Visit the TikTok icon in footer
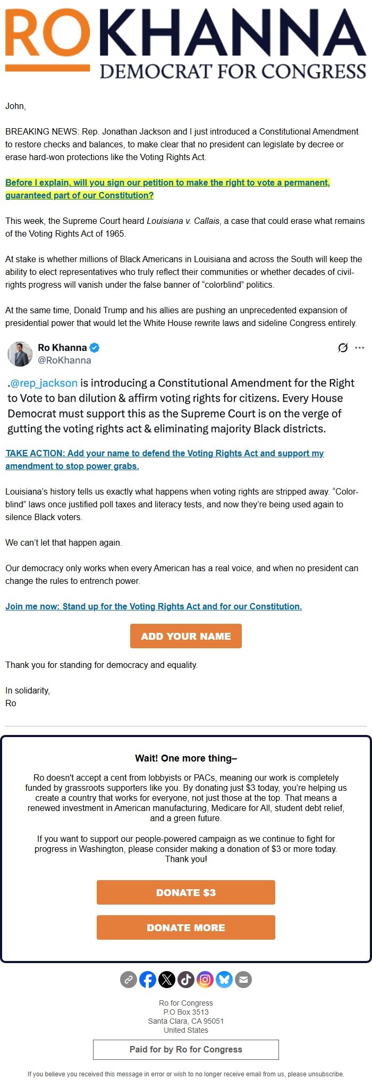This screenshot has height=1087, width=372. point(186,979)
